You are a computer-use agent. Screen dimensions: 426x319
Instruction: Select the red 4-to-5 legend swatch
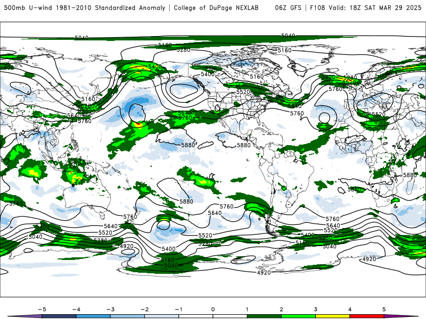(367, 316)
